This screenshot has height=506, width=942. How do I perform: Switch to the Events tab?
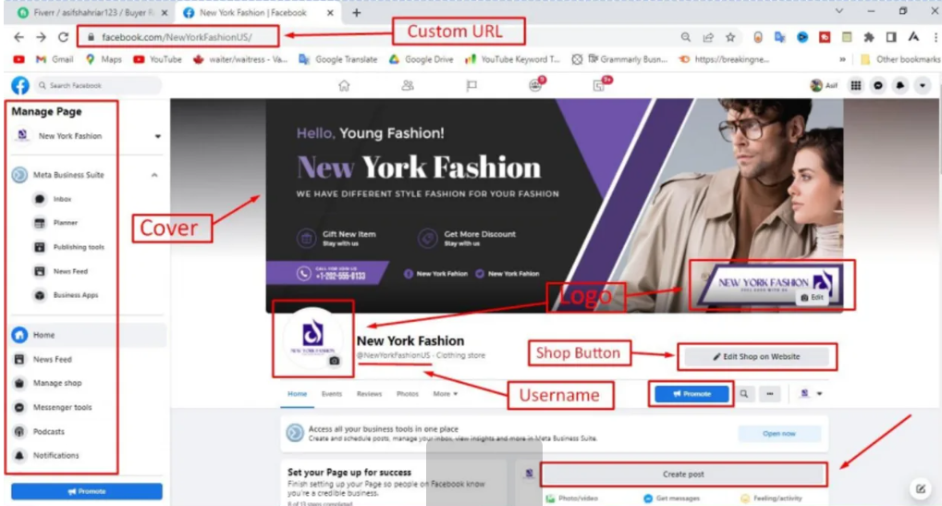[x=332, y=394]
